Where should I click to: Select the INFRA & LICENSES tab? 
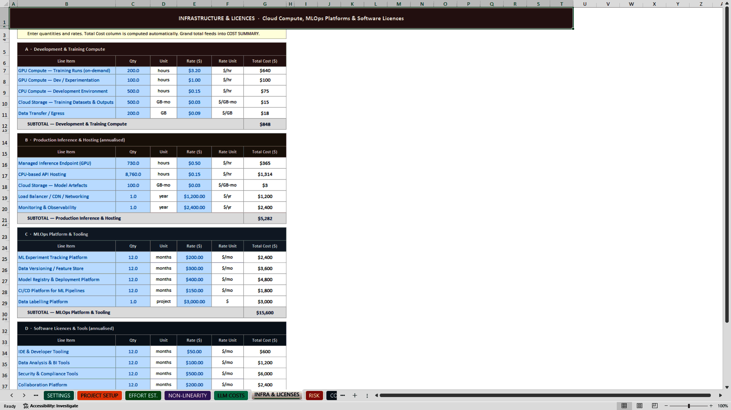coord(277,395)
